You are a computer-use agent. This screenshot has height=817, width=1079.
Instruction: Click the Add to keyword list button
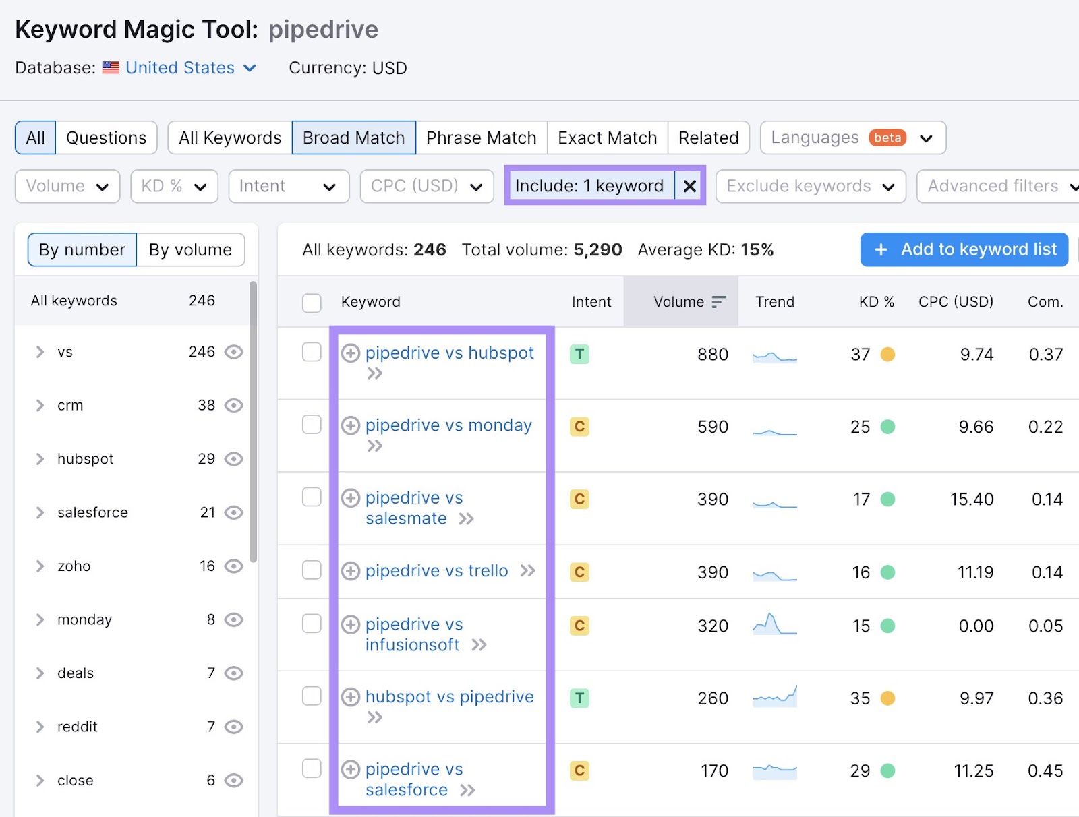(x=963, y=249)
